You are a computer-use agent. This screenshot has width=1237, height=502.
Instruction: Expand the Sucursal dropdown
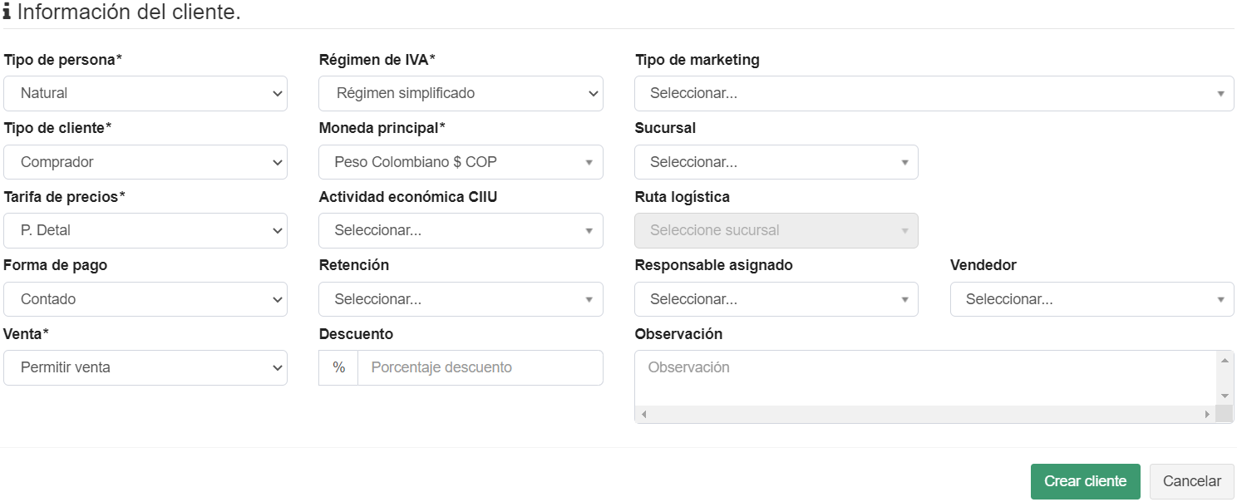click(x=776, y=162)
